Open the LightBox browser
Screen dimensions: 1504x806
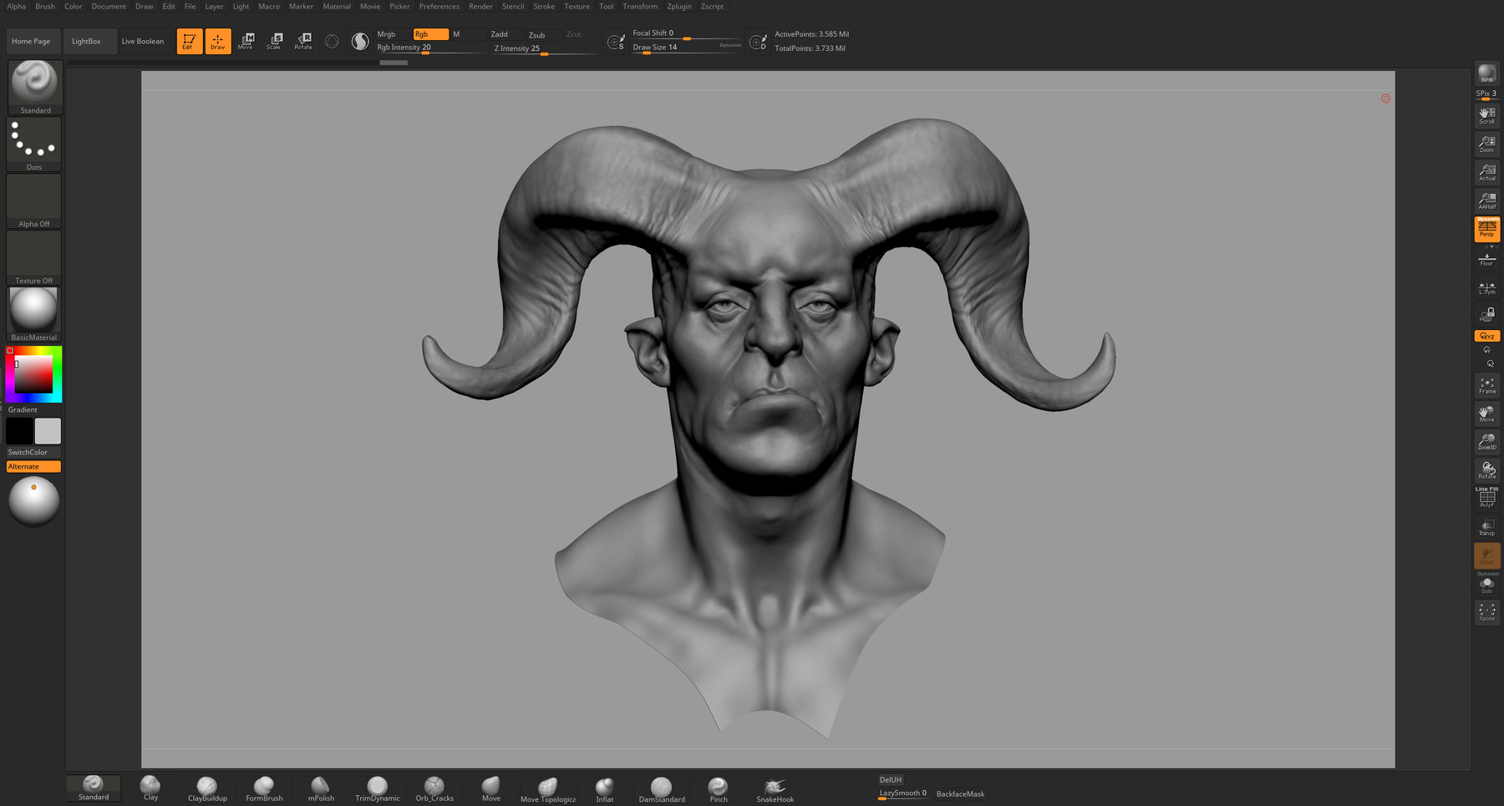point(89,41)
